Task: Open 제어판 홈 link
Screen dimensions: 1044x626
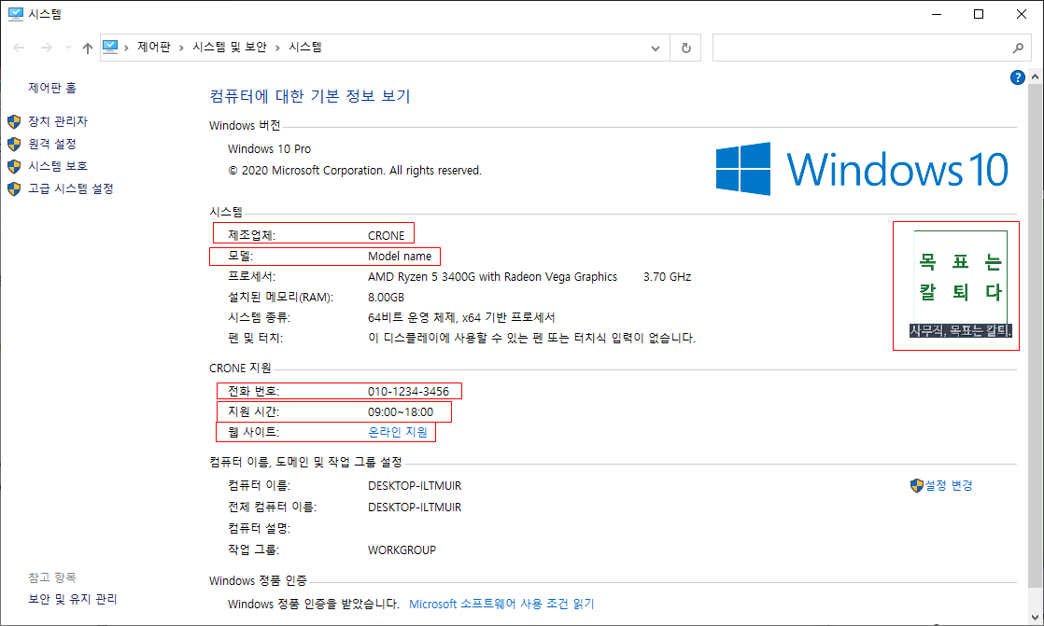Action: click(52, 88)
